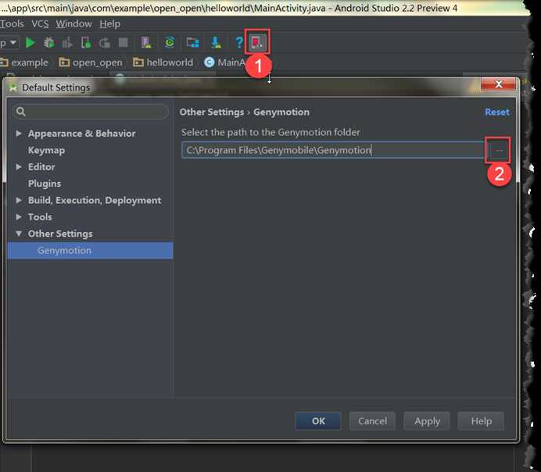Click the rerun toolbar icon
Image resolution: width=541 pixels, height=472 pixels.
point(105,43)
